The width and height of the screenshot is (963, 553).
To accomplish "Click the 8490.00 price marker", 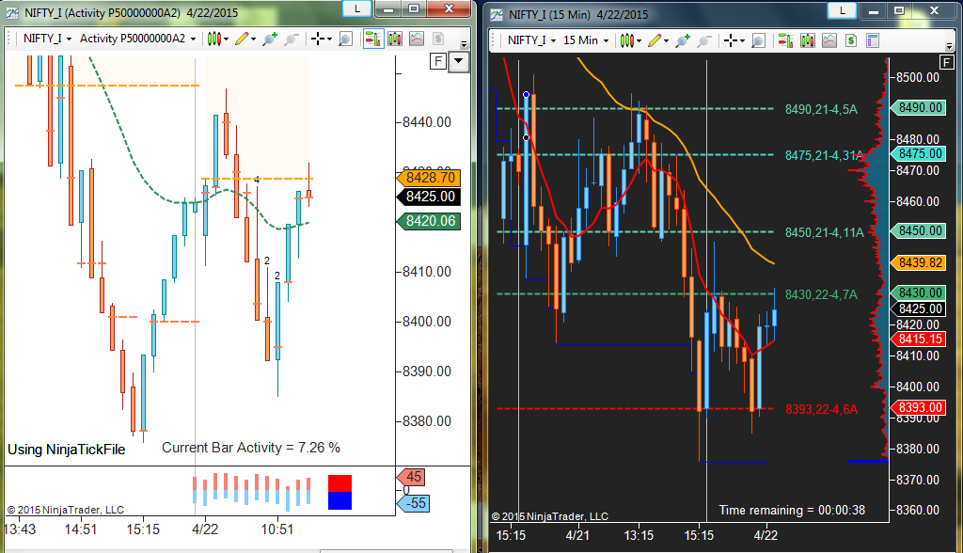I will (x=920, y=107).
